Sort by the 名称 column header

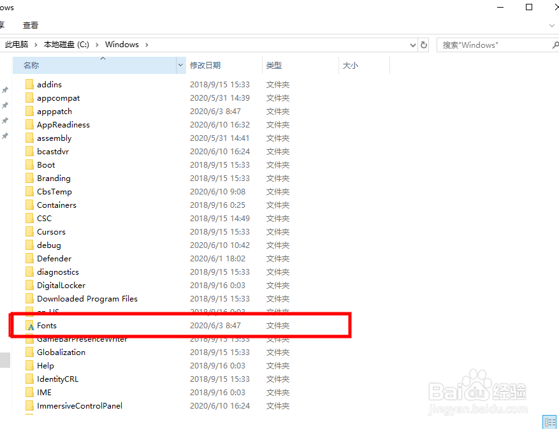[x=94, y=65]
